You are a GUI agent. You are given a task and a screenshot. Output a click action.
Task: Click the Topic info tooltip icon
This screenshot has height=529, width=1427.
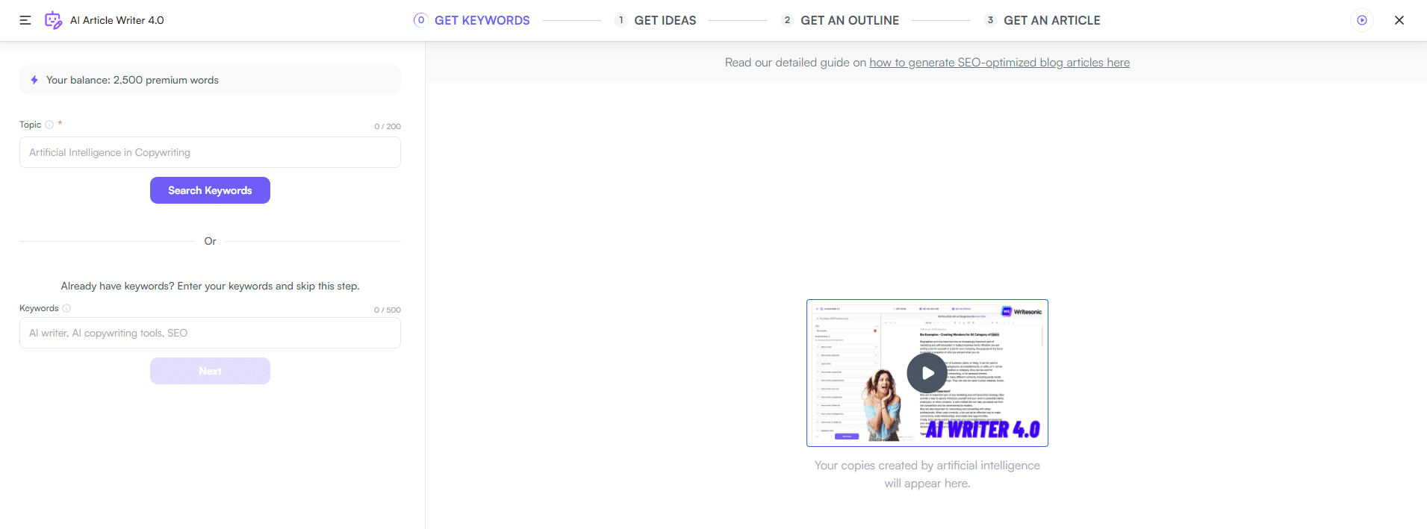(x=49, y=125)
